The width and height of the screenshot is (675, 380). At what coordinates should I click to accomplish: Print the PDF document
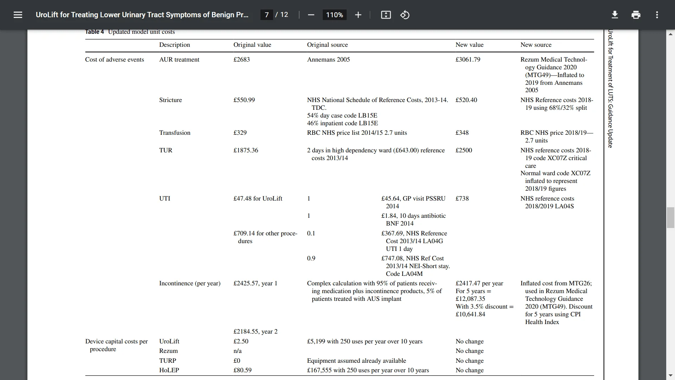point(636,15)
